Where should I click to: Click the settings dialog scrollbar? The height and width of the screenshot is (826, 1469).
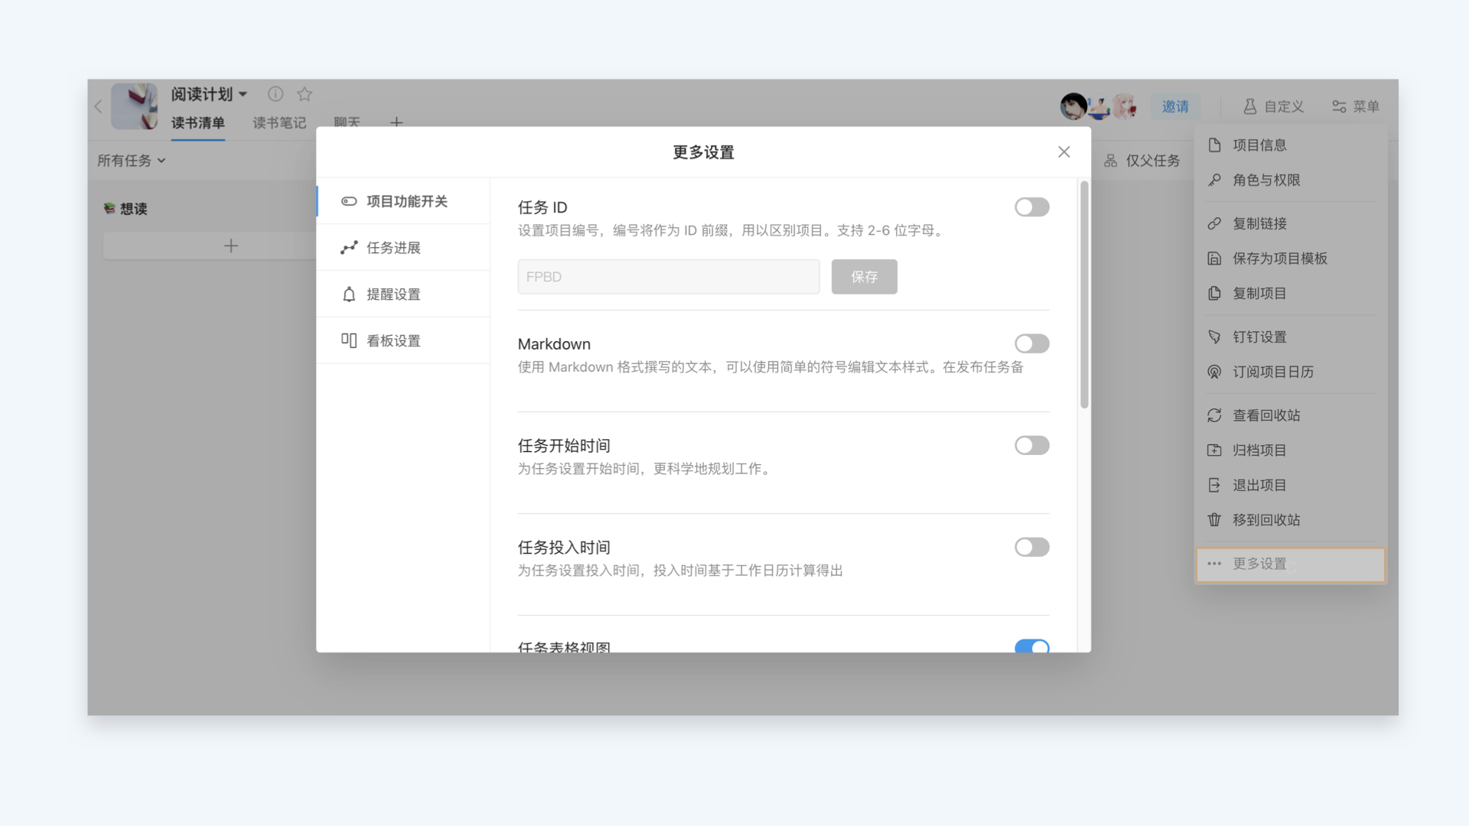(x=1083, y=294)
